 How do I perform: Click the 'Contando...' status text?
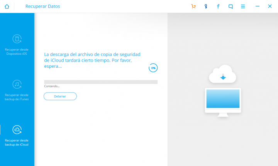point(52,86)
